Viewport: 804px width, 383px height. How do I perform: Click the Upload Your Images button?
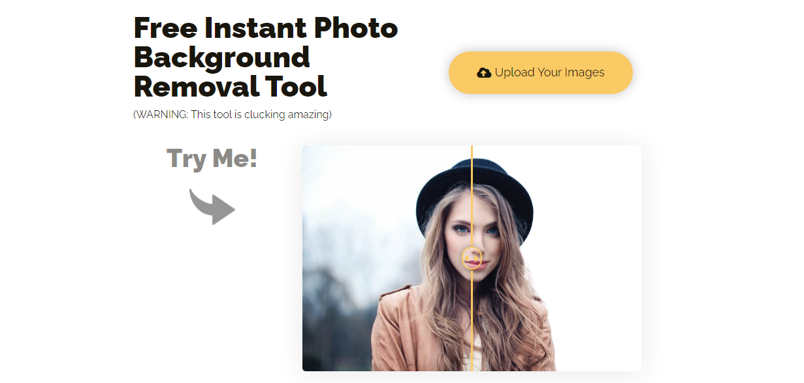[x=541, y=72]
